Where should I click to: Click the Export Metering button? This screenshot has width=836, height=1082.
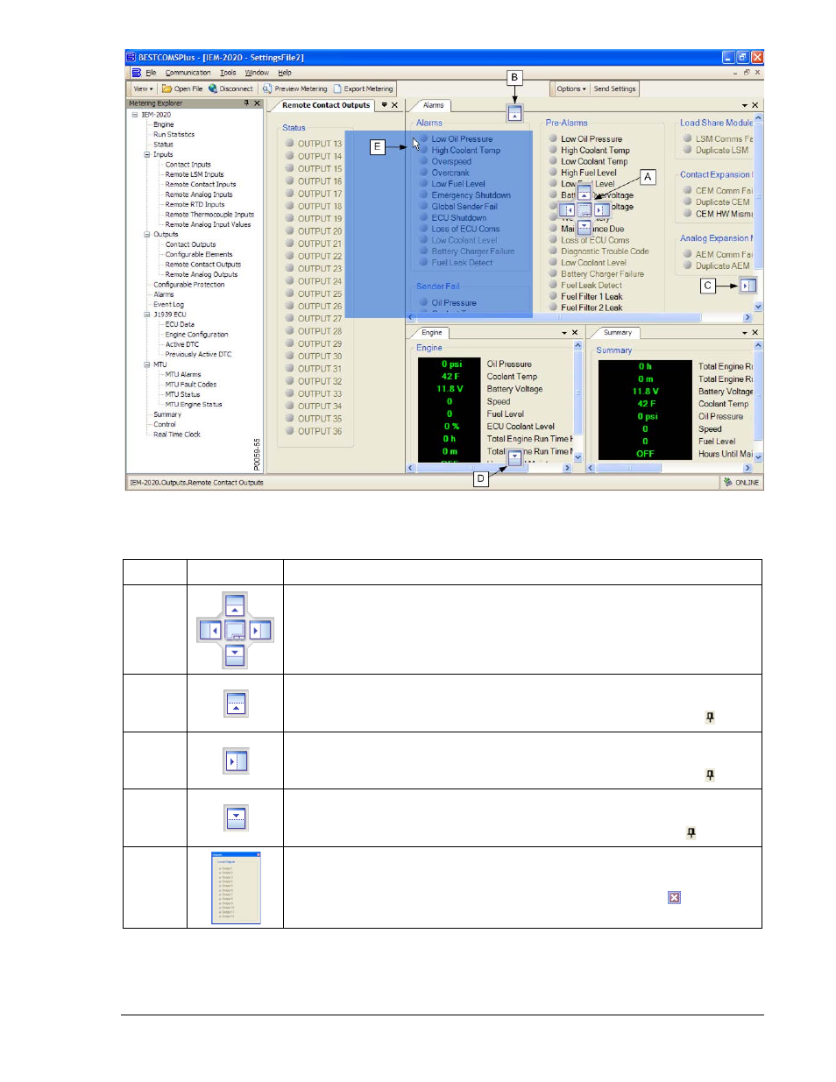click(363, 88)
